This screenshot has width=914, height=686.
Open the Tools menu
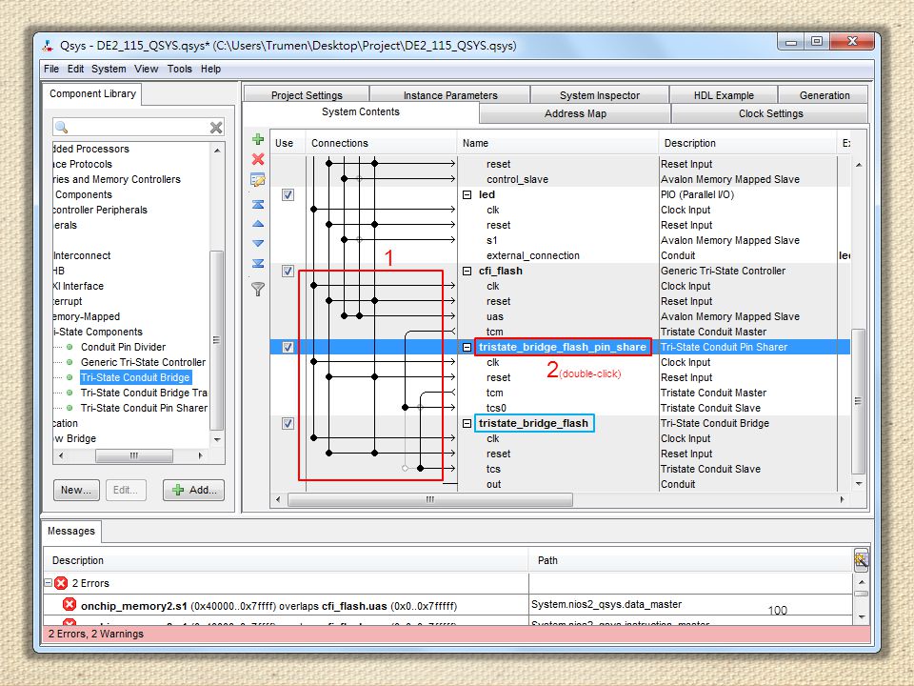coord(180,69)
